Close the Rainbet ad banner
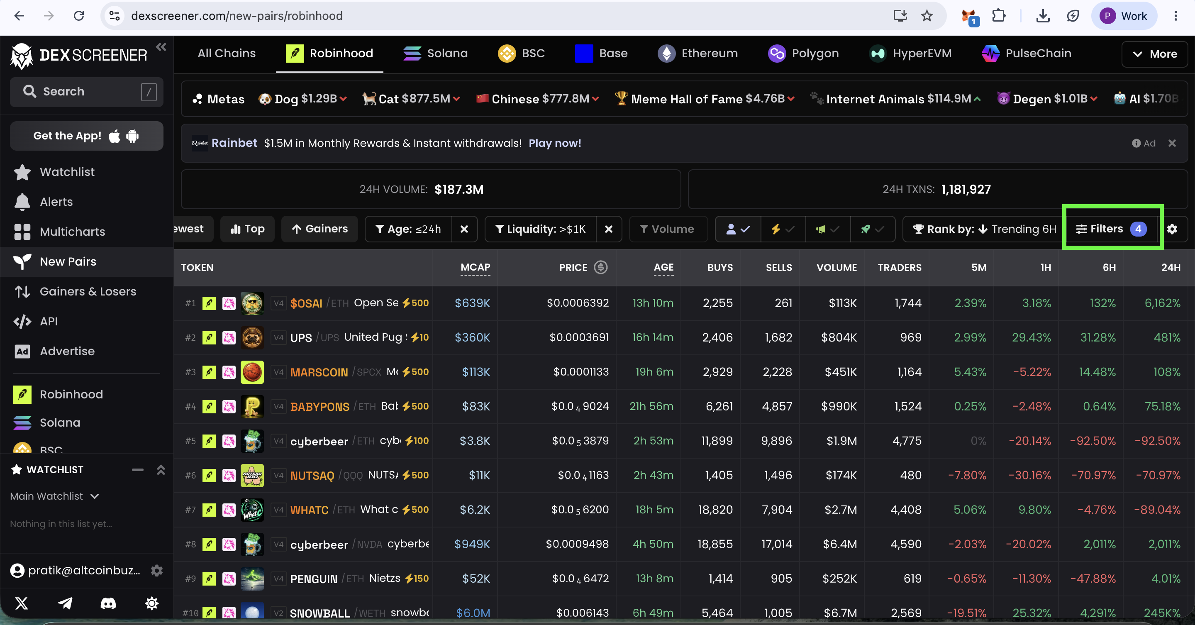 pyautogui.click(x=1172, y=143)
